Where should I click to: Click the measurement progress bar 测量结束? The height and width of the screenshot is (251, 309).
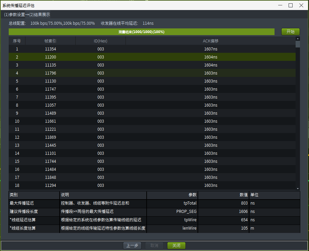[x=142, y=32]
